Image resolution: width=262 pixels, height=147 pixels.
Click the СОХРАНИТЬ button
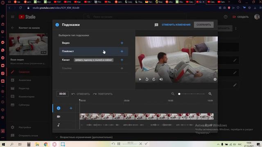coord(203,24)
